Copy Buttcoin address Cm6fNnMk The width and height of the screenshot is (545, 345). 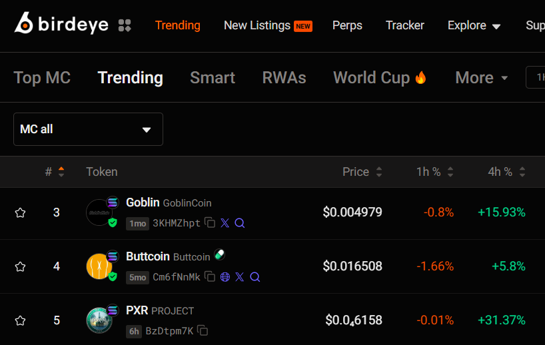(210, 276)
